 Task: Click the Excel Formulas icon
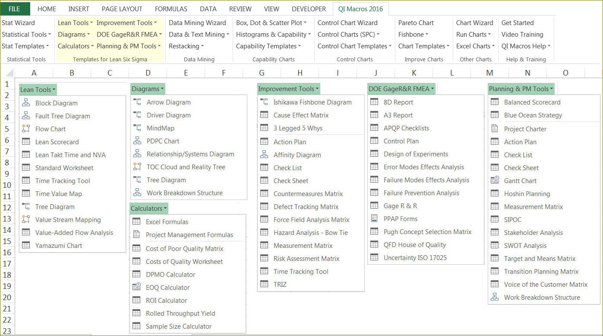(x=136, y=222)
